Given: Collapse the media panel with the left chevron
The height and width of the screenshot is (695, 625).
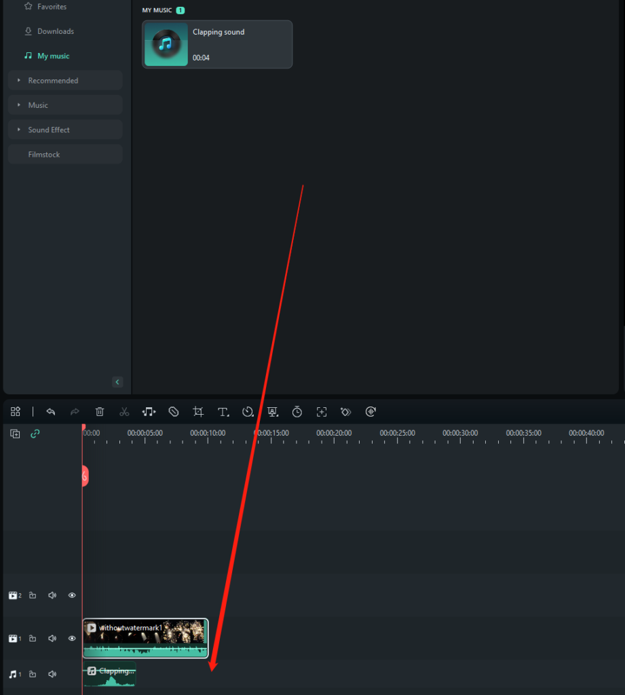Looking at the screenshot, I should coord(117,381).
